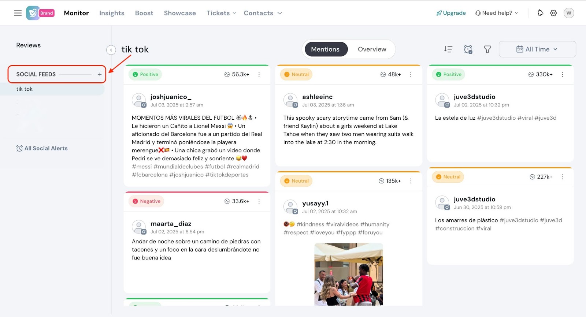Viewport: 586px width, 317px height.
Task: Click the filter funnel icon
Action: (x=487, y=49)
